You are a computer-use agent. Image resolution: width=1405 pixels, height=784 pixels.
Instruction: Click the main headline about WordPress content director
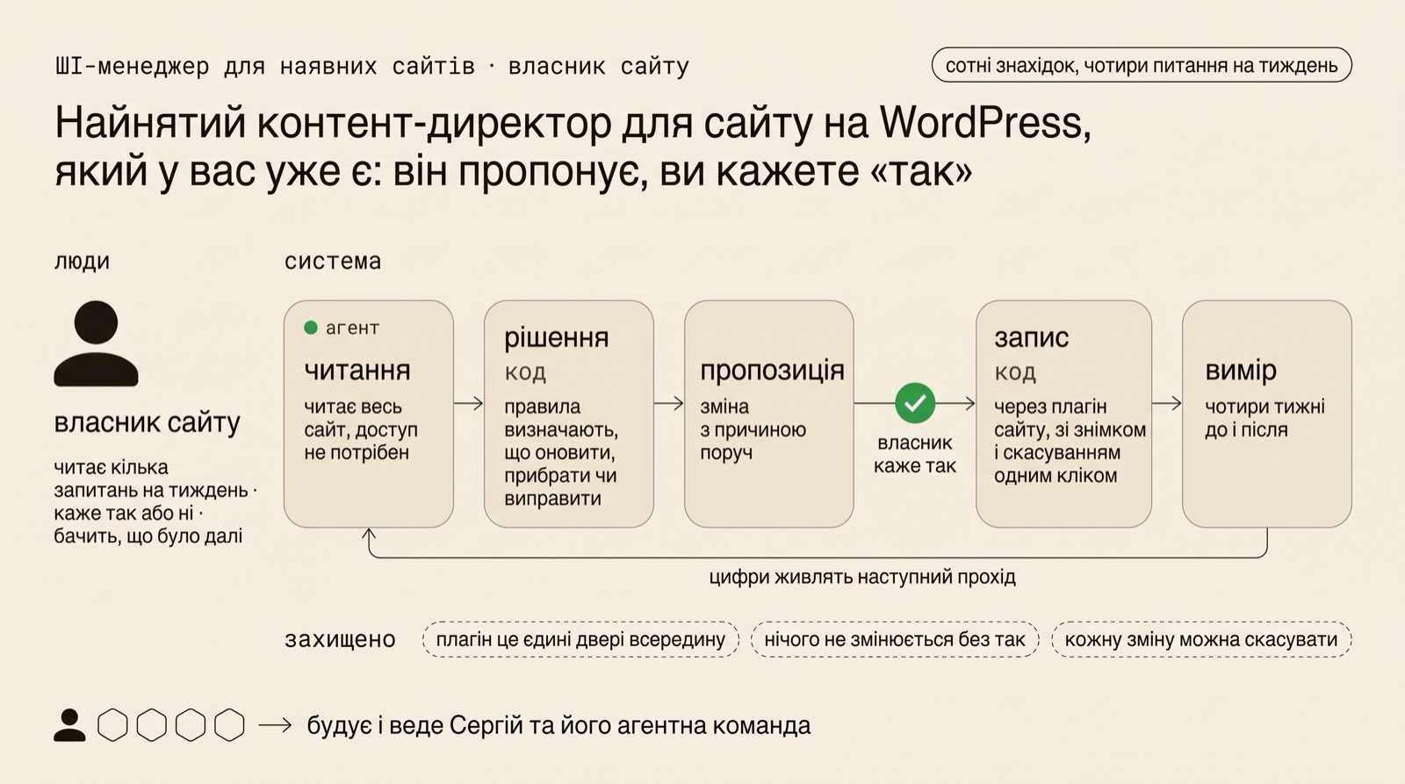[573, 147]
